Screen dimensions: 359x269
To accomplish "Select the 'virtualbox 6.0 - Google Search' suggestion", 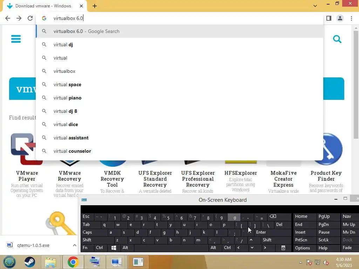I will 180,31.
